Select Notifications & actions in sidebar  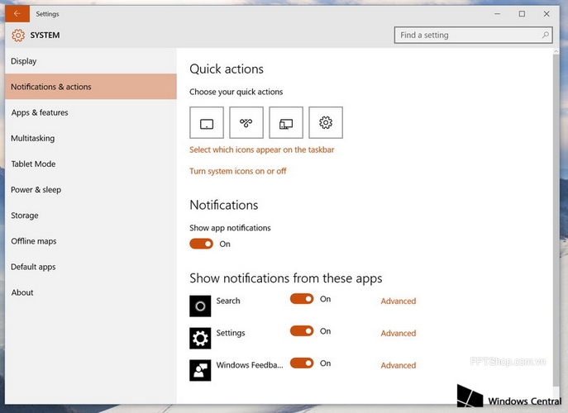coord(91,87)
